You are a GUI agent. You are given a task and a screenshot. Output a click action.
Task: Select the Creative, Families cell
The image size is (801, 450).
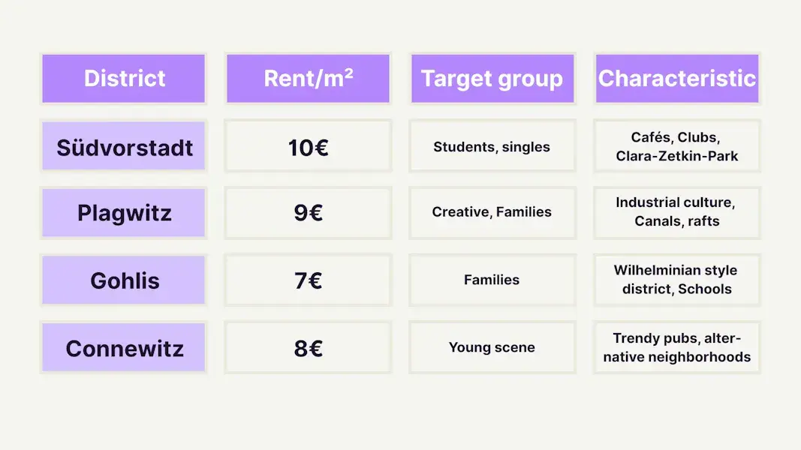(x=492, y=213)
